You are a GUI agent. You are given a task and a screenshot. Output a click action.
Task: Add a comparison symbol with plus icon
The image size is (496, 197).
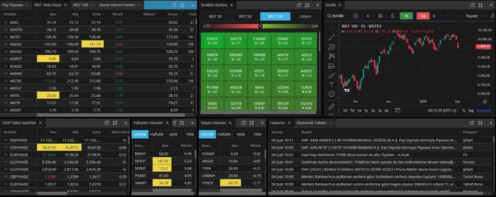pos(356,16)
